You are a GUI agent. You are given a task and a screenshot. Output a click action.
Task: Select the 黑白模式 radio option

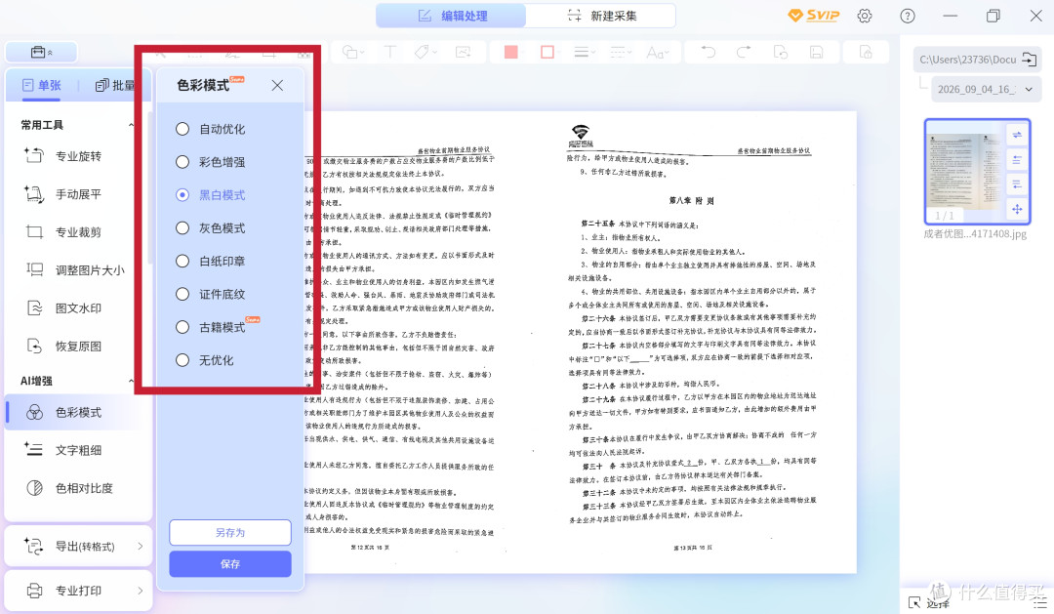click(x=182, y=195)
